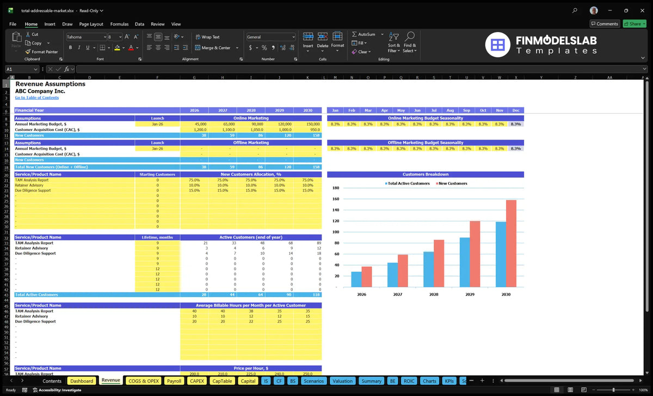
Task: Toggle middle align in Alignment group
Action: (158, 37)
